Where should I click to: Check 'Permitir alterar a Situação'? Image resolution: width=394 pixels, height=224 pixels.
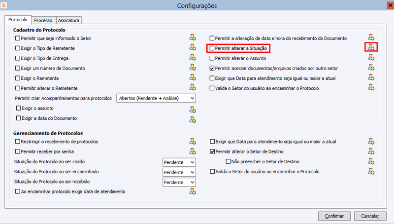(212, 48)
